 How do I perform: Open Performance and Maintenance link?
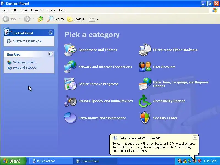pyautogui.click(x=102, y=118)
